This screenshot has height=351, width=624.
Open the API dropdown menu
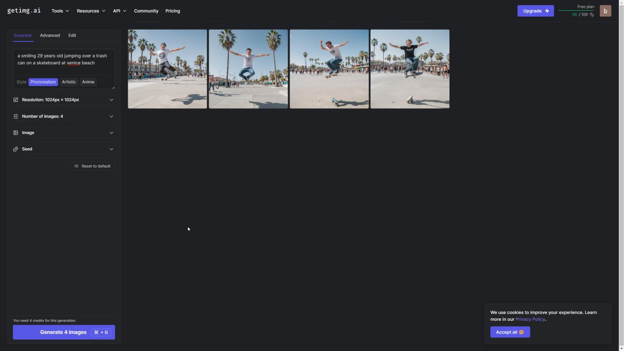coord(119,11)
